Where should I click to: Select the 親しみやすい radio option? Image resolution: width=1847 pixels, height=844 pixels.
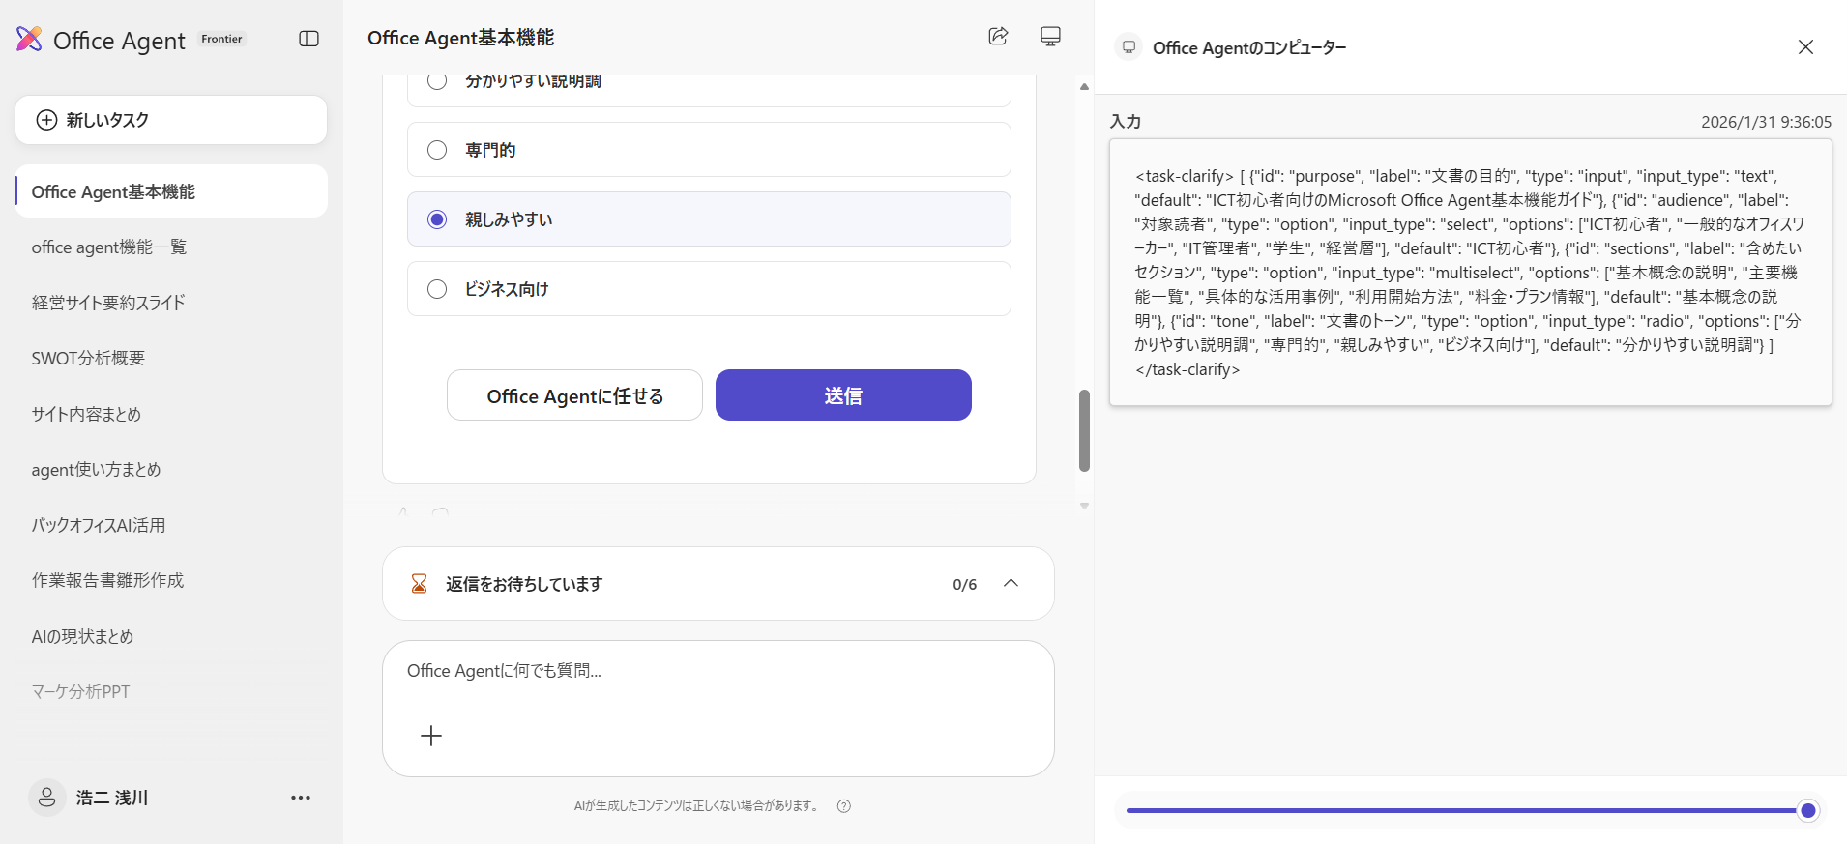coord(437,219)
